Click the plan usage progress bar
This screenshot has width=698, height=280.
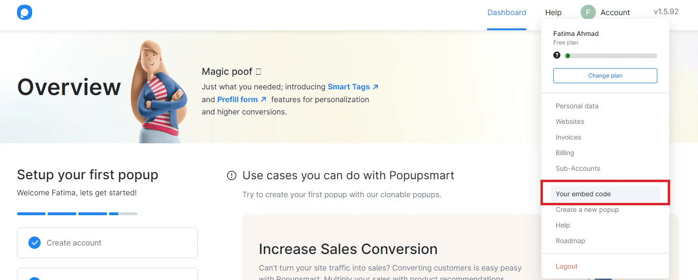pyautogui.click(x=611, y=56)
